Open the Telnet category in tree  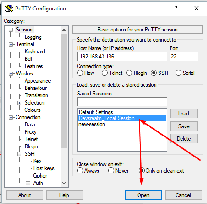pyautogui.click(x=31, y=139)
